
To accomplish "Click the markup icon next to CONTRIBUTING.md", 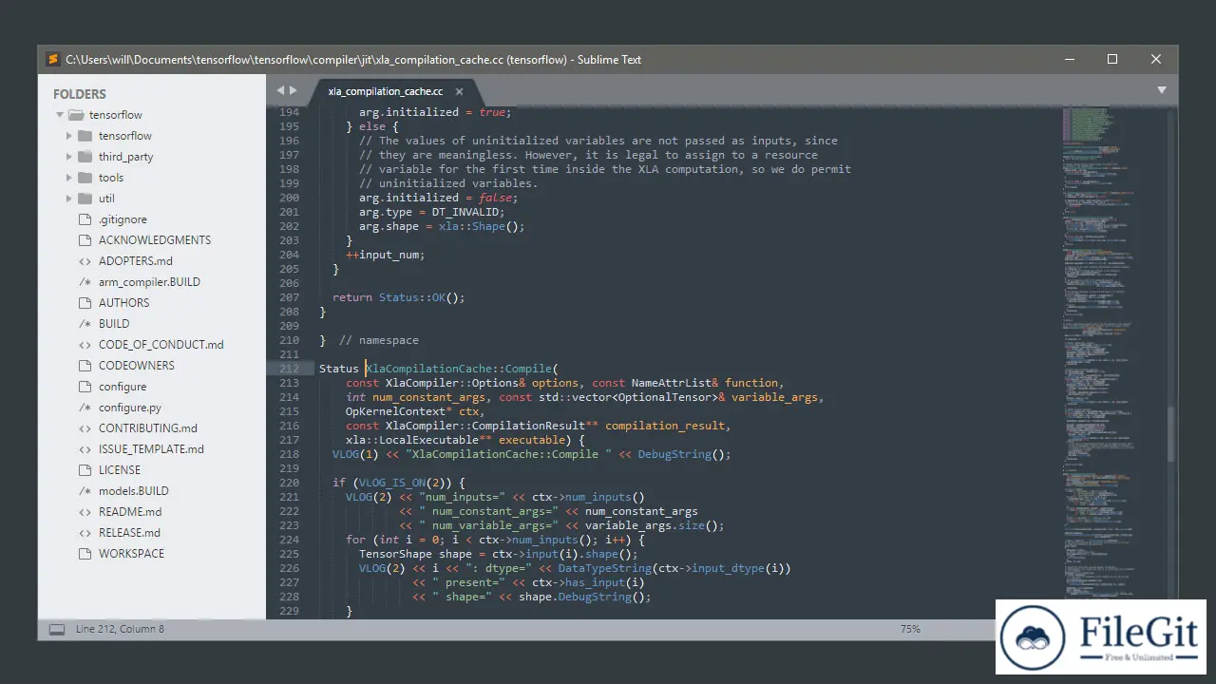I will [x=85, y=428].
